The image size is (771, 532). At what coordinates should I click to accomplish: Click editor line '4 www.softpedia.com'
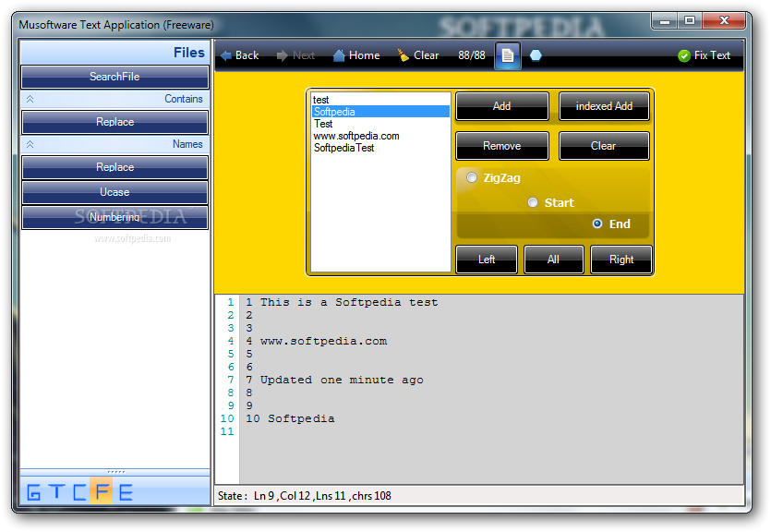[316, 341]
